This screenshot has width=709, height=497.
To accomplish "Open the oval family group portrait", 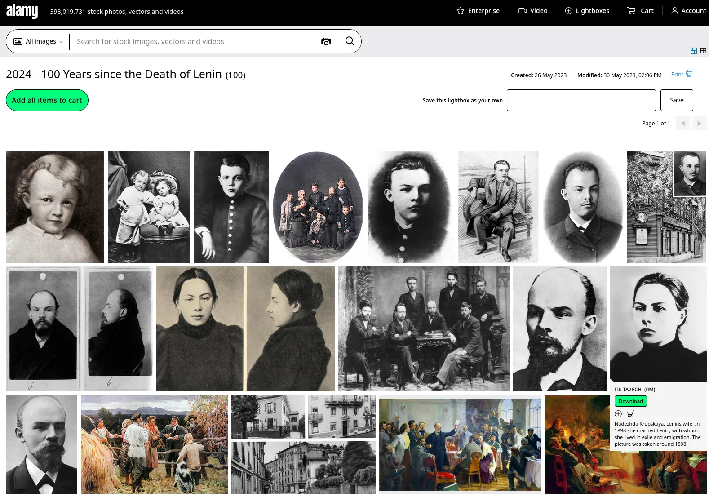I will point(318,207).
